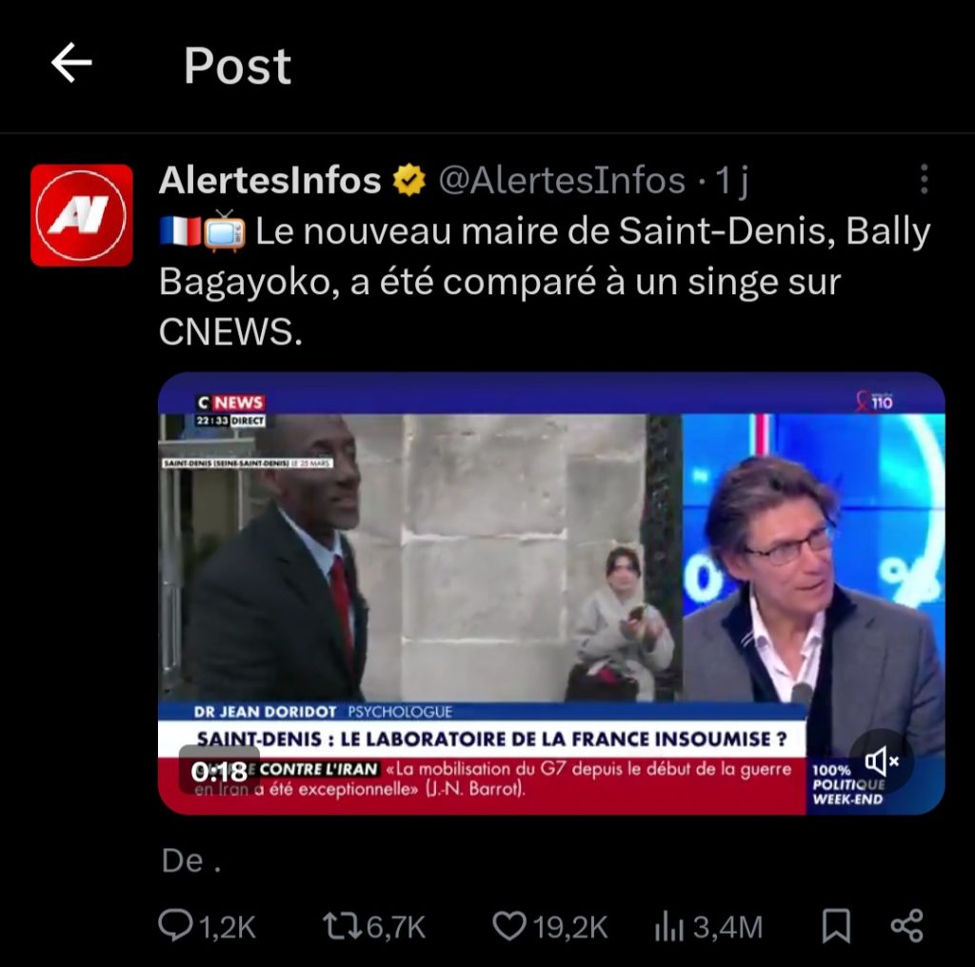This screenshot has width=975, height=967.
Task: Click the 1j post timestamp
Action: [731, 182]
